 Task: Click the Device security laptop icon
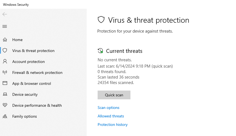tap(5, 94)
